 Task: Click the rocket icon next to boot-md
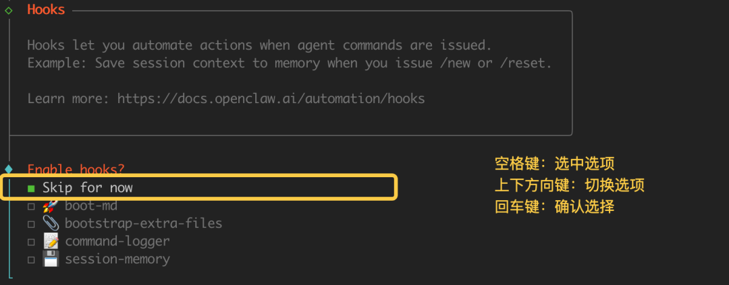(x=51, y=205)
